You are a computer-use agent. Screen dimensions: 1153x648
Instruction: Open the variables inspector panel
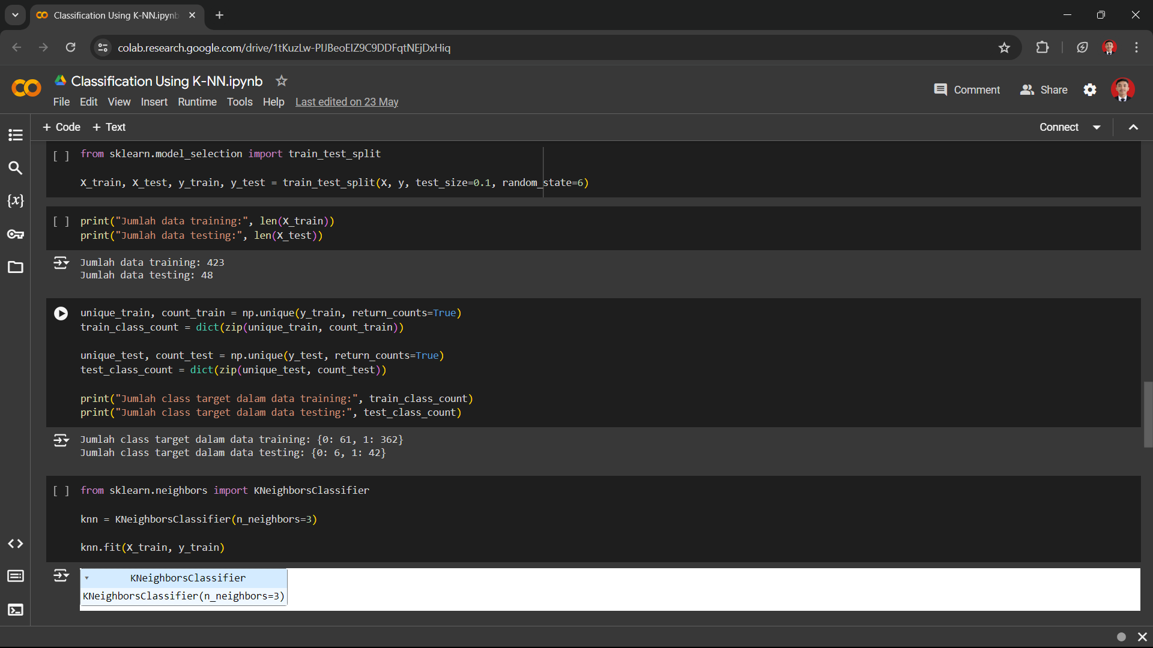click(16, 200)
